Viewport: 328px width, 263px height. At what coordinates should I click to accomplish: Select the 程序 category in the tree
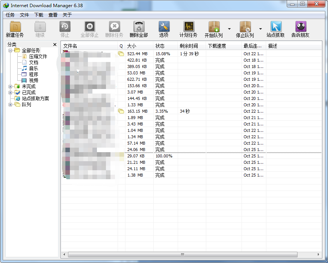click(x=33, y=74)
